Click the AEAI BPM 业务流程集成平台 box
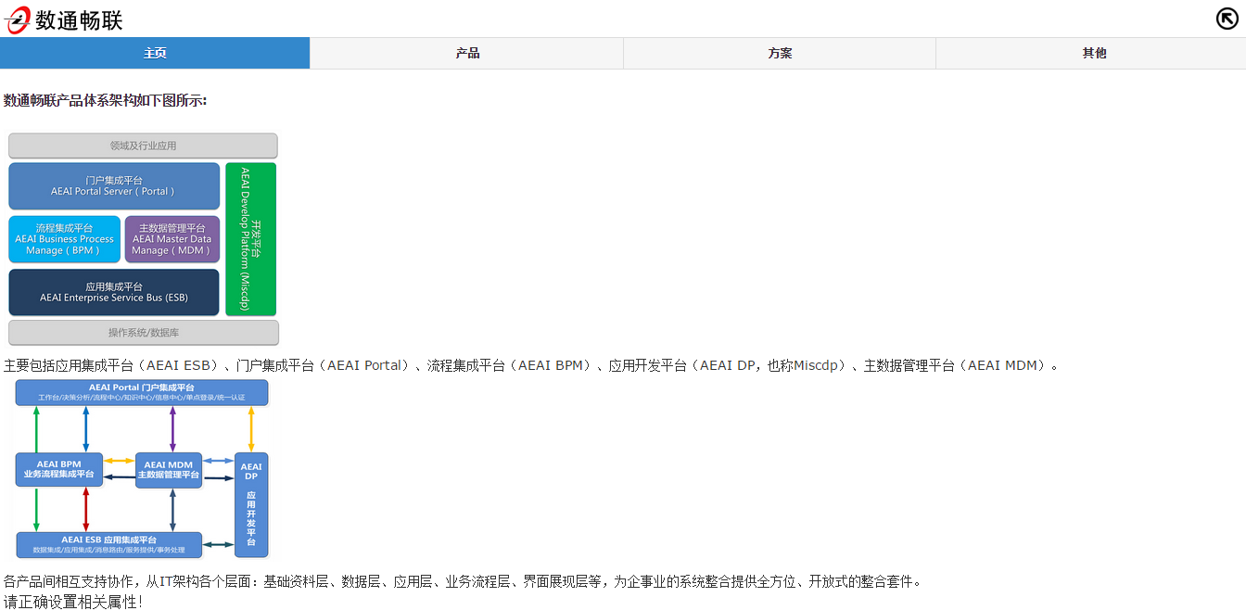 [x=59, y=469]
